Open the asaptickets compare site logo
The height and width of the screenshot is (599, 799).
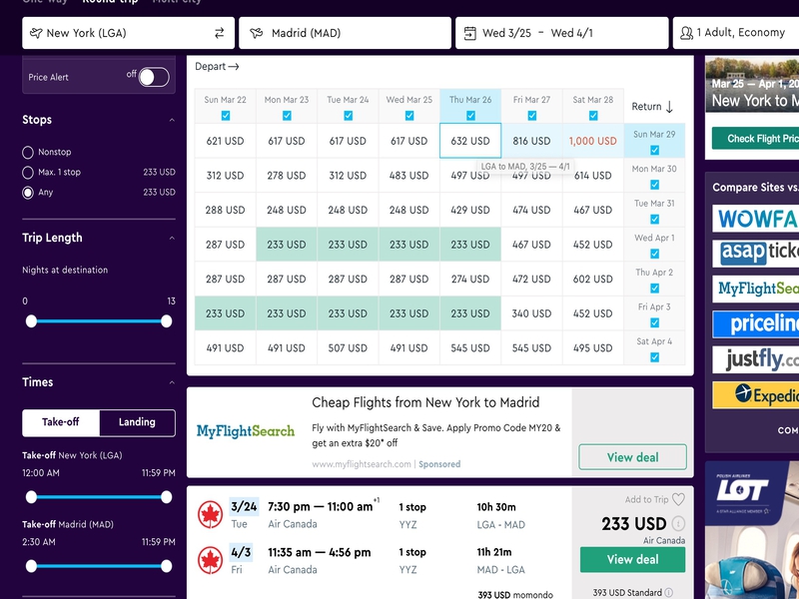point(756,254)
